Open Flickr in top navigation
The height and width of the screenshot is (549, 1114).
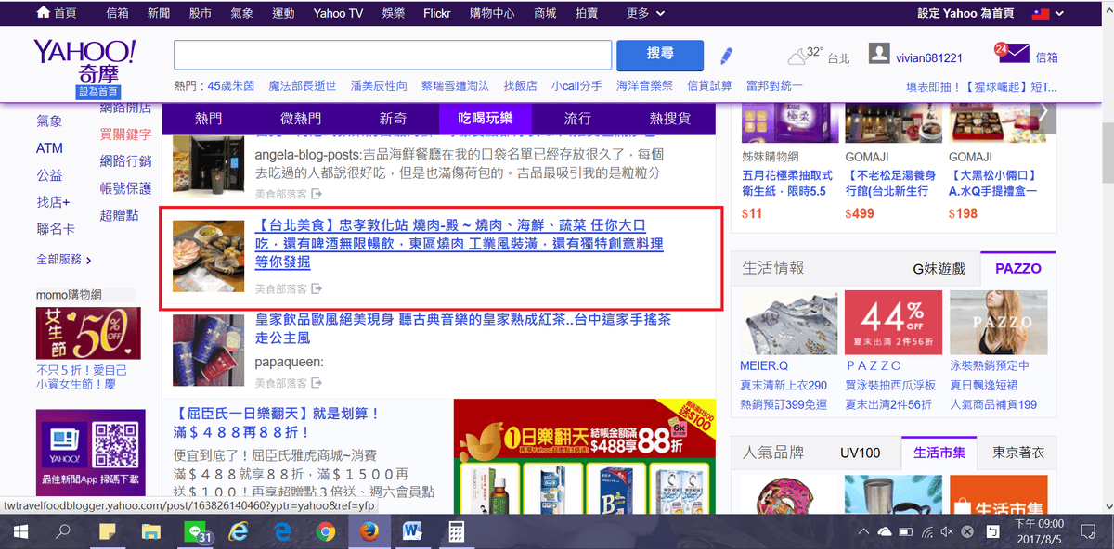(x=436, y=13)
